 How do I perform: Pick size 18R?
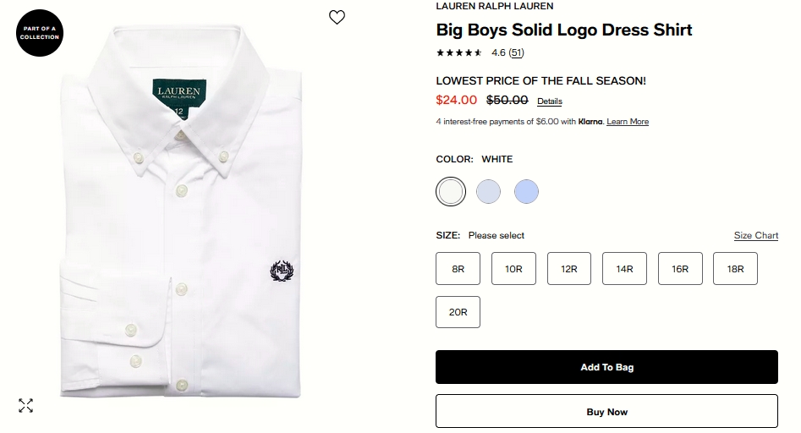[x=735, y=269]
